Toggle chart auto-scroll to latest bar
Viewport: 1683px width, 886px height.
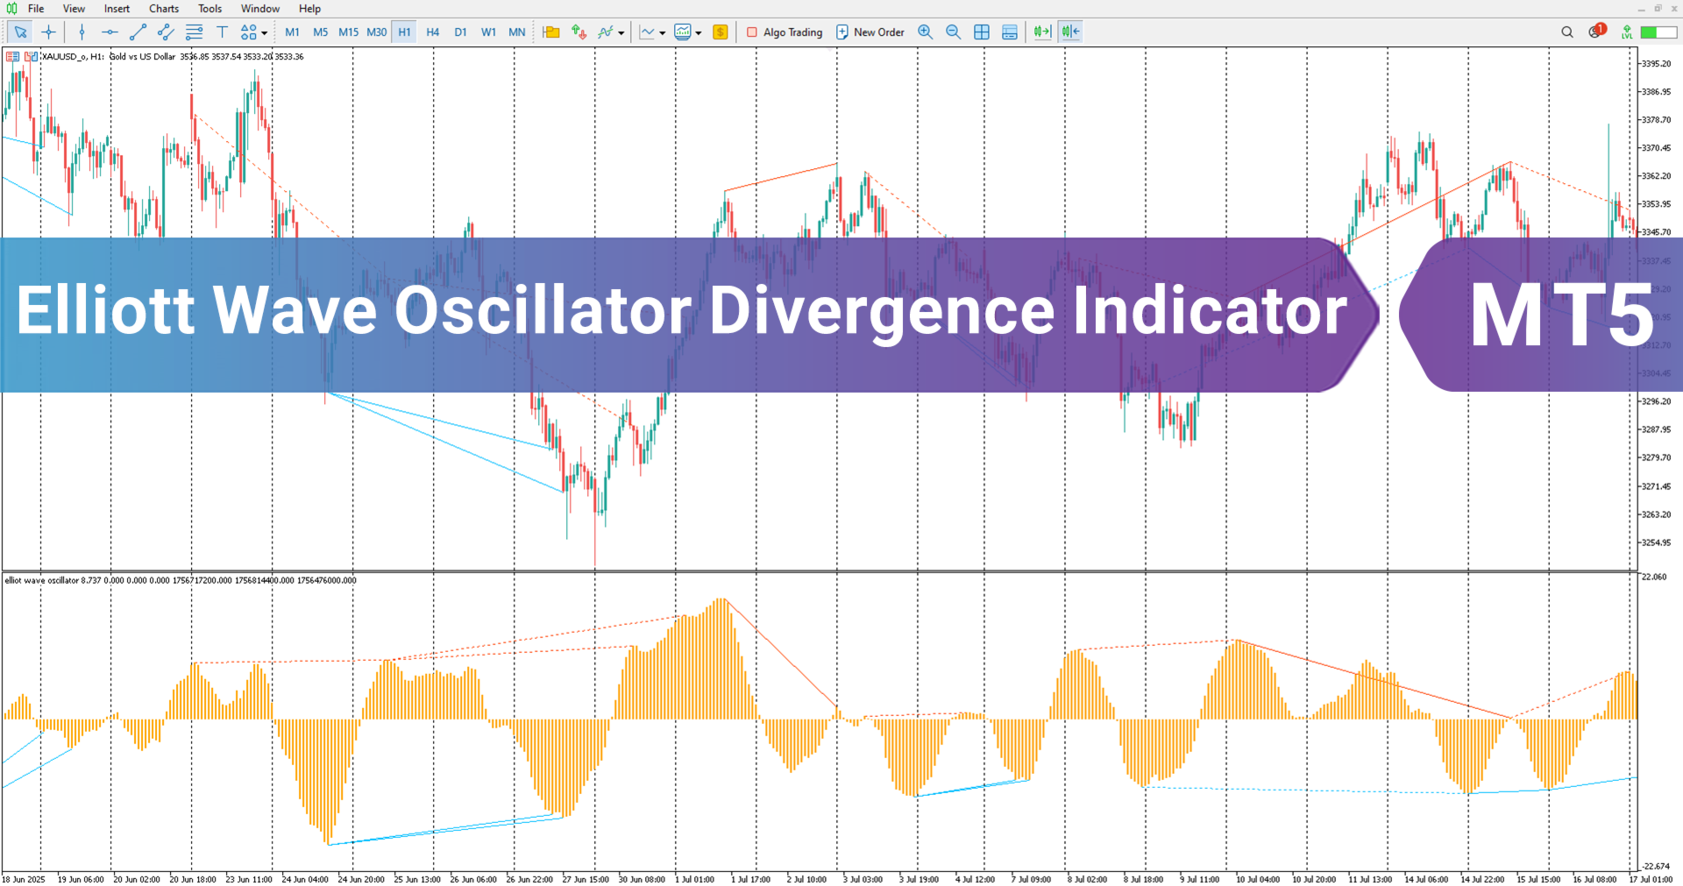(x=1042, y=32)
